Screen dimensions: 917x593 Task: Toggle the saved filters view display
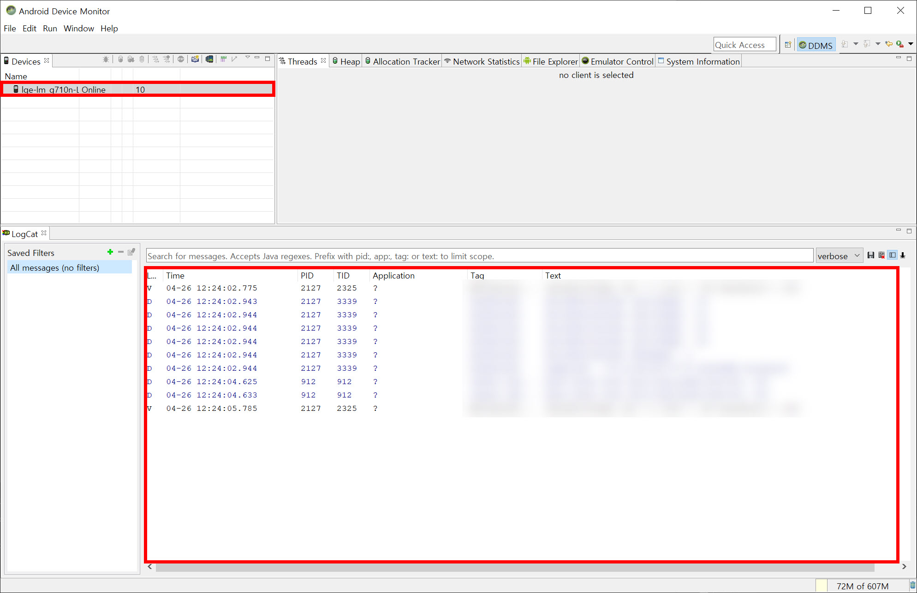point(893,255)
